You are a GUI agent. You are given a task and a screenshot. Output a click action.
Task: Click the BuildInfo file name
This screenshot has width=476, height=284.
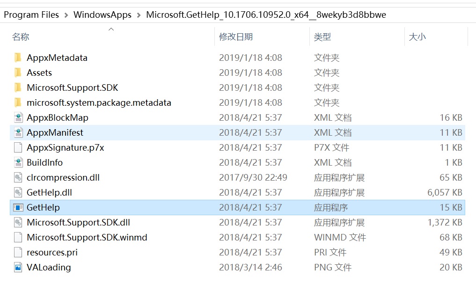(x=45, y=162)
